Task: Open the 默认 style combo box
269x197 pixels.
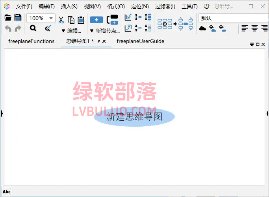Action: click(234, 18)
